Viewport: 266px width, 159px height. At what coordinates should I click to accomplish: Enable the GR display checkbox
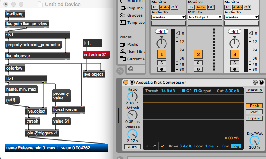[183, 91]
